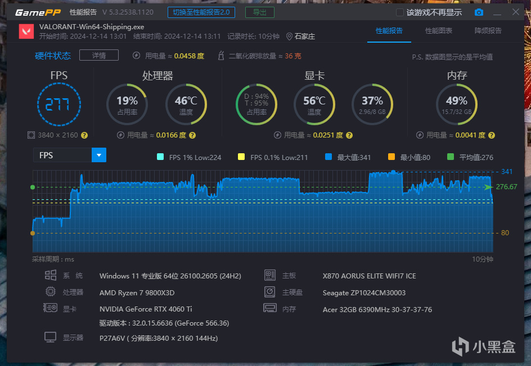This screenshot has width=531, height=366.
Task: Click the AMD Ryzen 7 9800X3D text
Action: click(x=137, y=292)
